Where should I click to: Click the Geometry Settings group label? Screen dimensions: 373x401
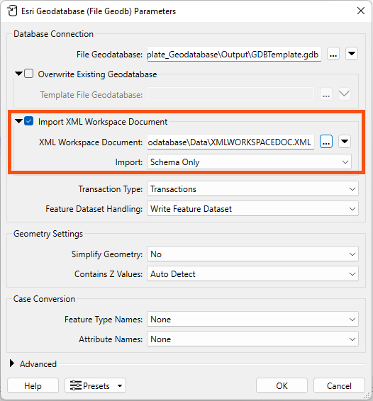pyautogui.click(x=48, y=234)
